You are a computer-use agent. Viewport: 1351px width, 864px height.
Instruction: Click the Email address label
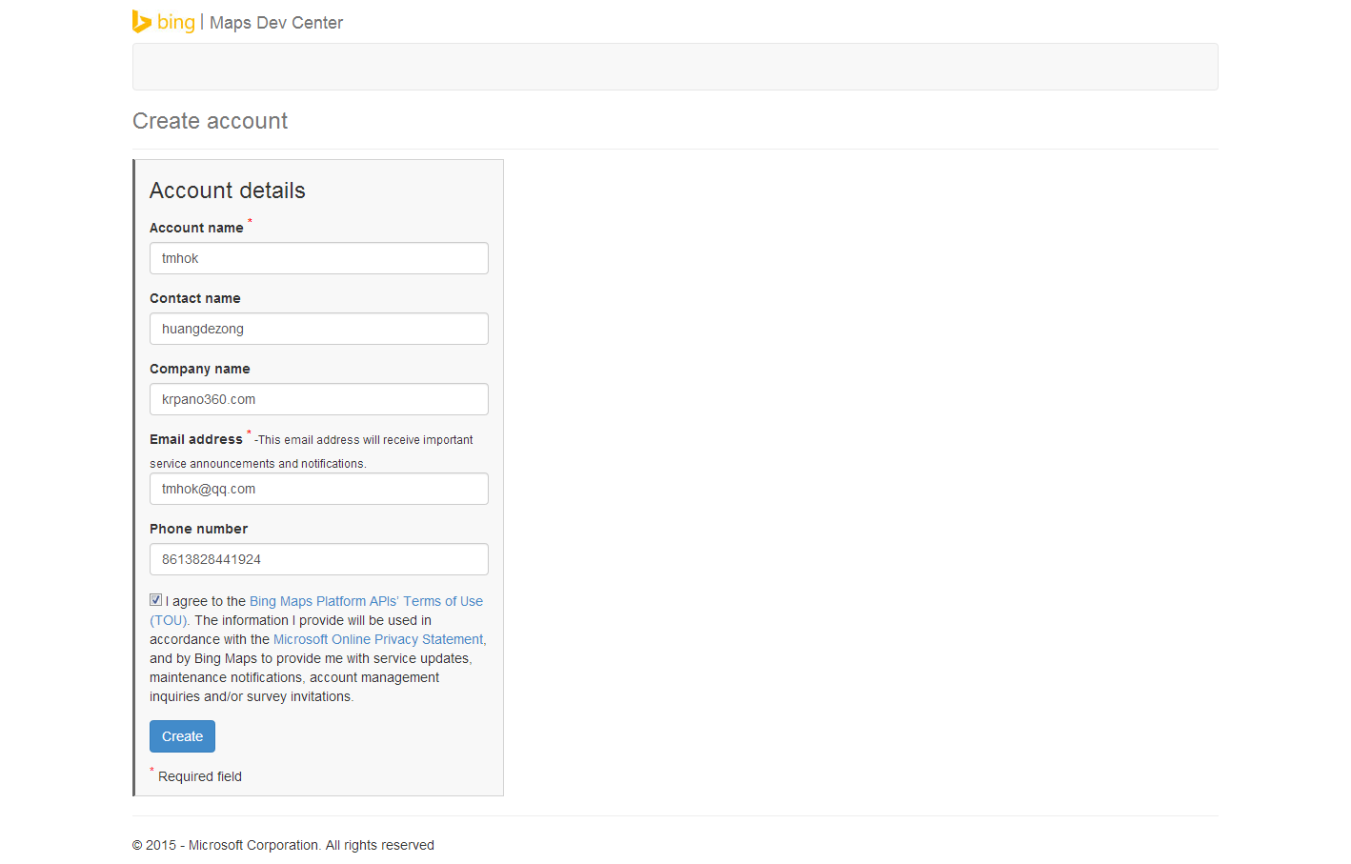coord(195,439)
